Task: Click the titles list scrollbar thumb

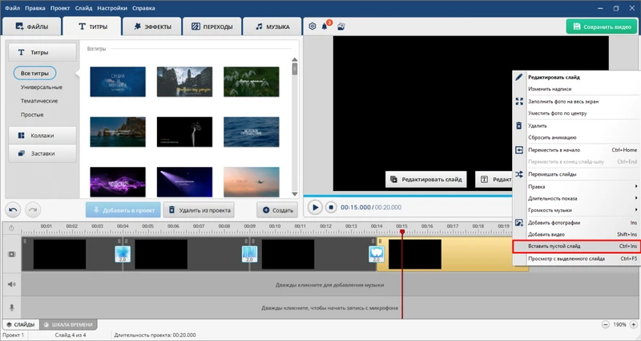Action: click(x=295, y=69)
